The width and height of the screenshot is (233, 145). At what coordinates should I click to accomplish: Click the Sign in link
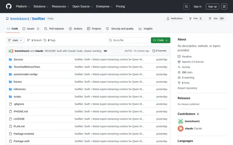click(197, 6)
